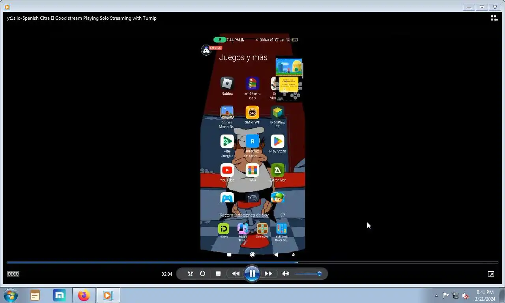The image size is (505, 303).
Task: Show hidden system tray icons
Action: coord(436,296)
